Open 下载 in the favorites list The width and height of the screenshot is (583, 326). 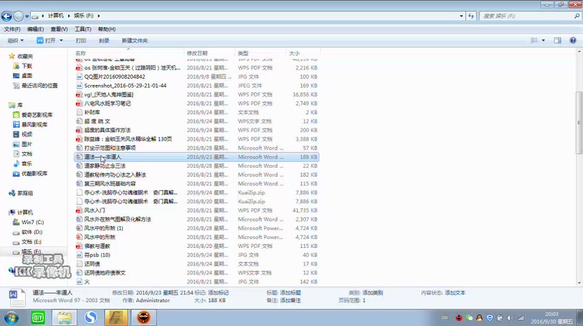click(27, 66)
